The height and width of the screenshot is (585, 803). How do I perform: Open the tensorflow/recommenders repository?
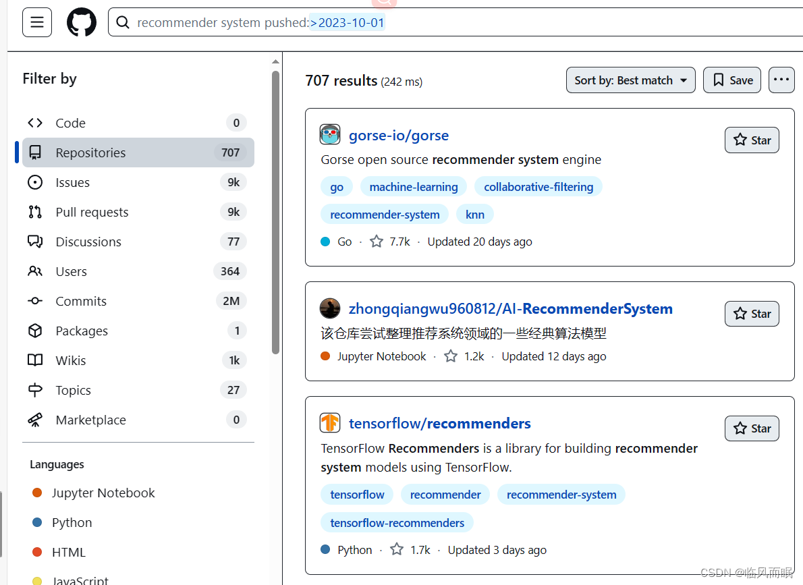coord(439,424)
